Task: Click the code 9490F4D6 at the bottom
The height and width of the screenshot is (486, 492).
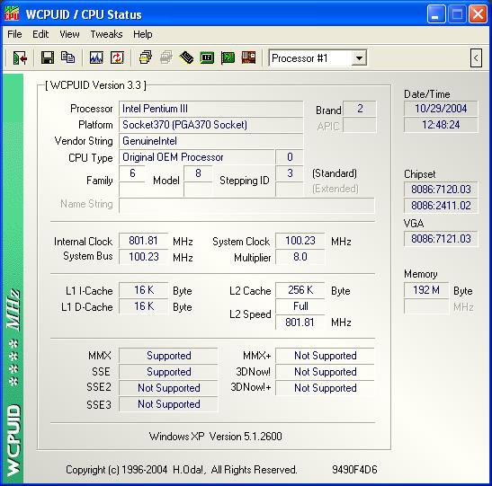Action: 354,470
